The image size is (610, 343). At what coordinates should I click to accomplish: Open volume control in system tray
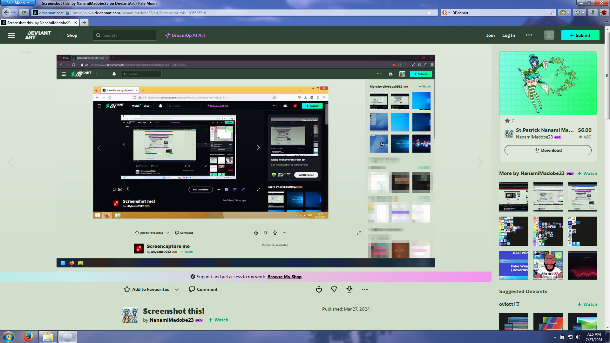[x=578, y=337]
